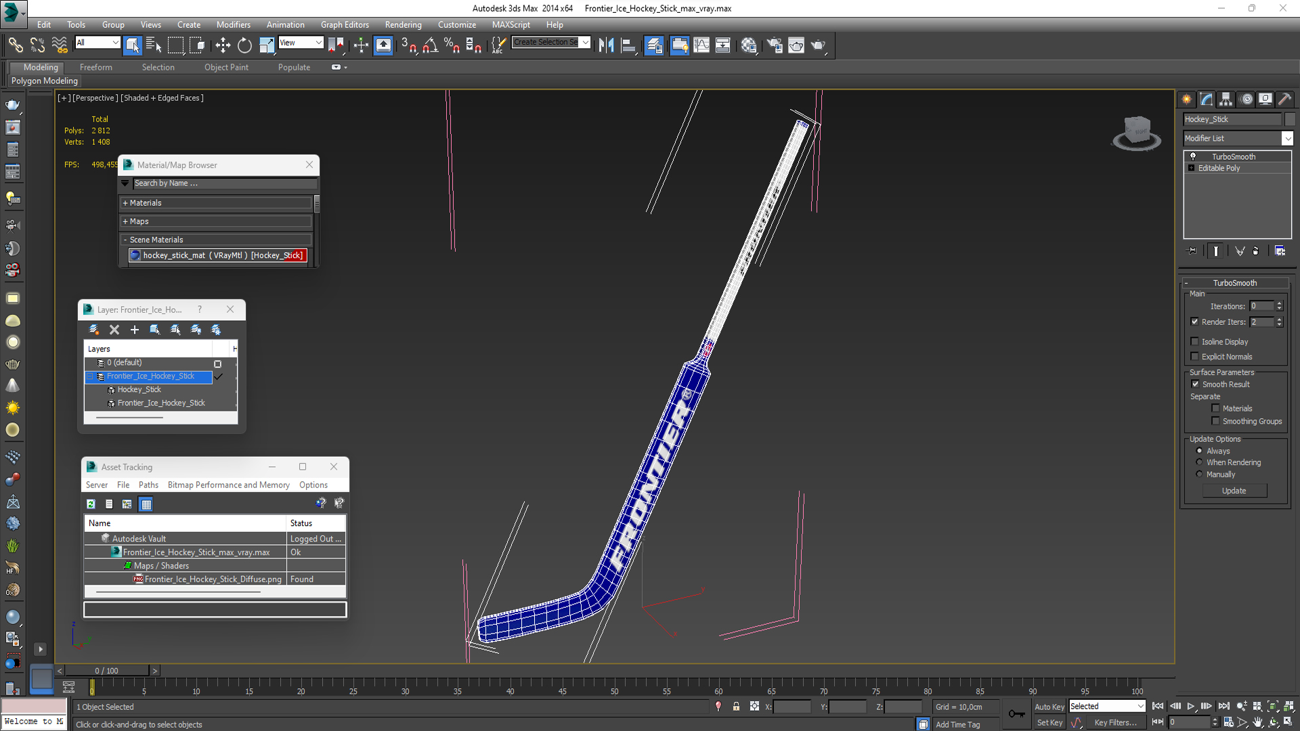Select the Rotate tool in the main toolbar
1300x731 pixels.
244,45
